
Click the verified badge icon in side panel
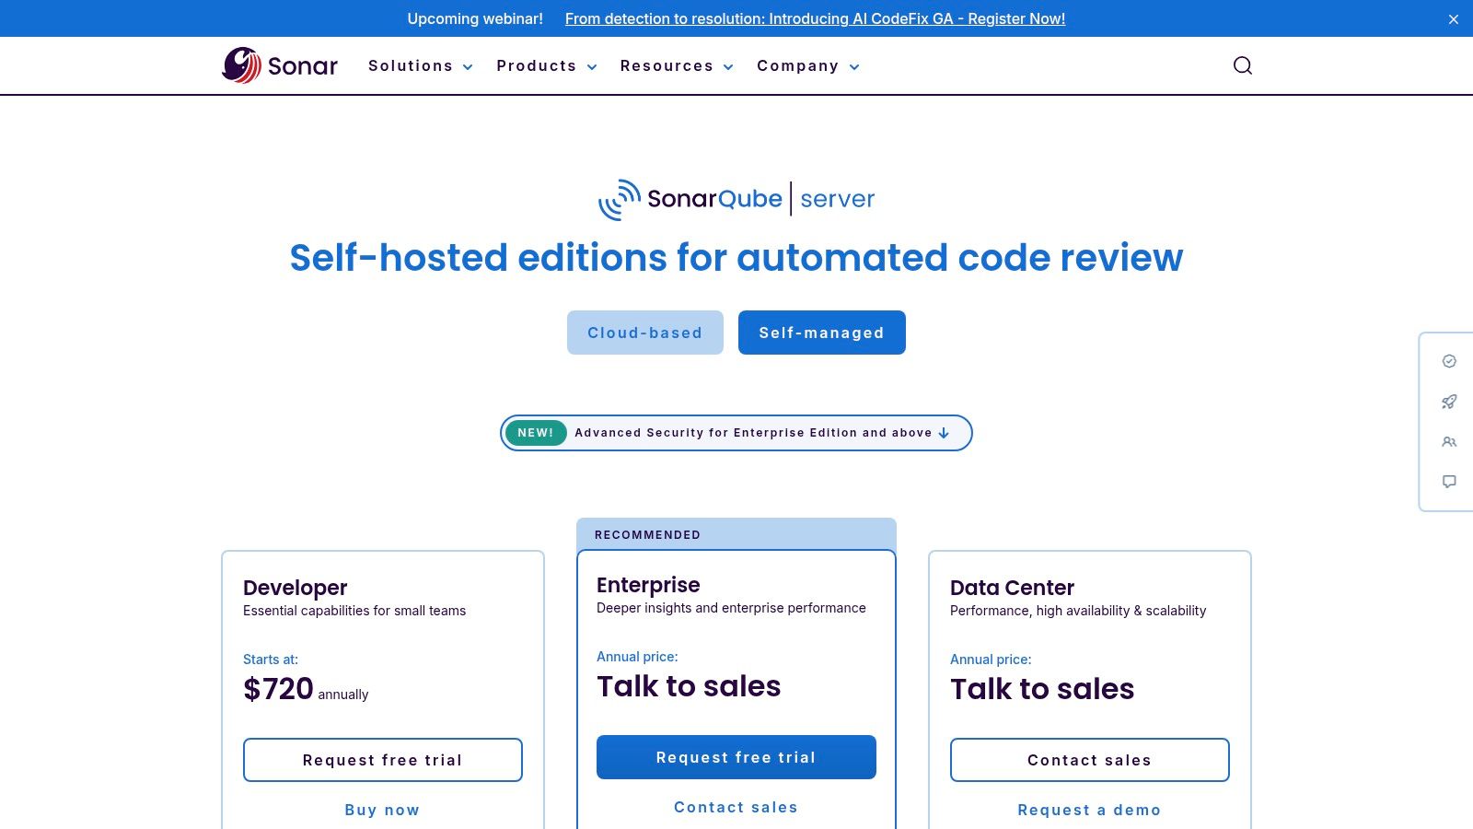click(1449, 361)
